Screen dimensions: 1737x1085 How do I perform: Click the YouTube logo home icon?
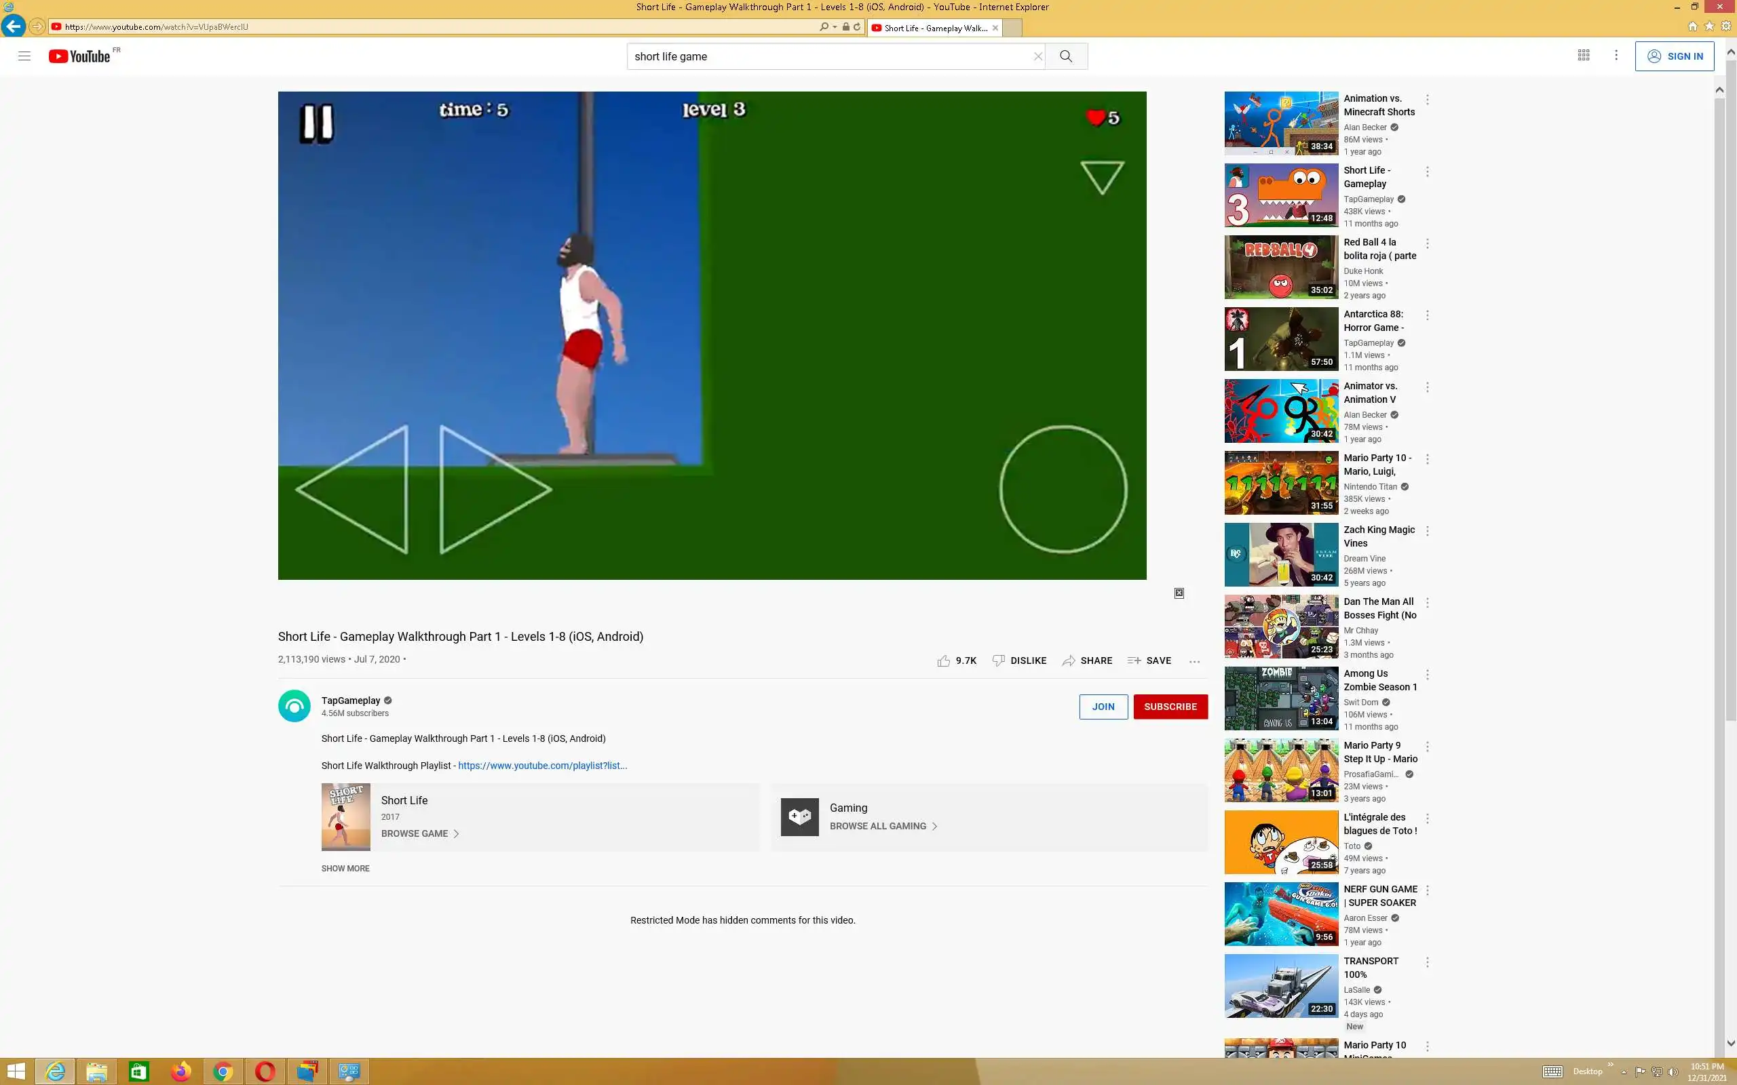79,56
